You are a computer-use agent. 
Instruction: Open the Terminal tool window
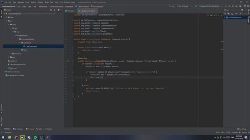30,129
